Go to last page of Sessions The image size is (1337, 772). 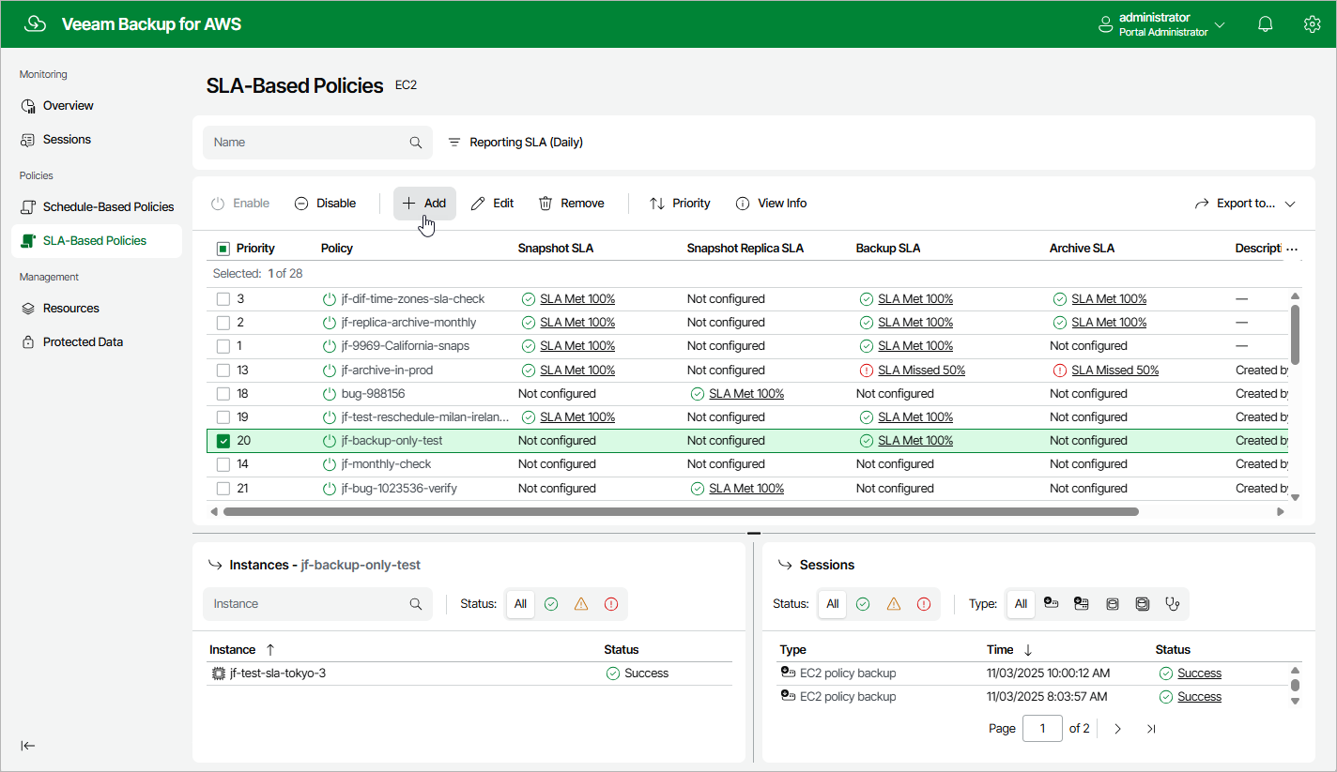click(1151, 729)
